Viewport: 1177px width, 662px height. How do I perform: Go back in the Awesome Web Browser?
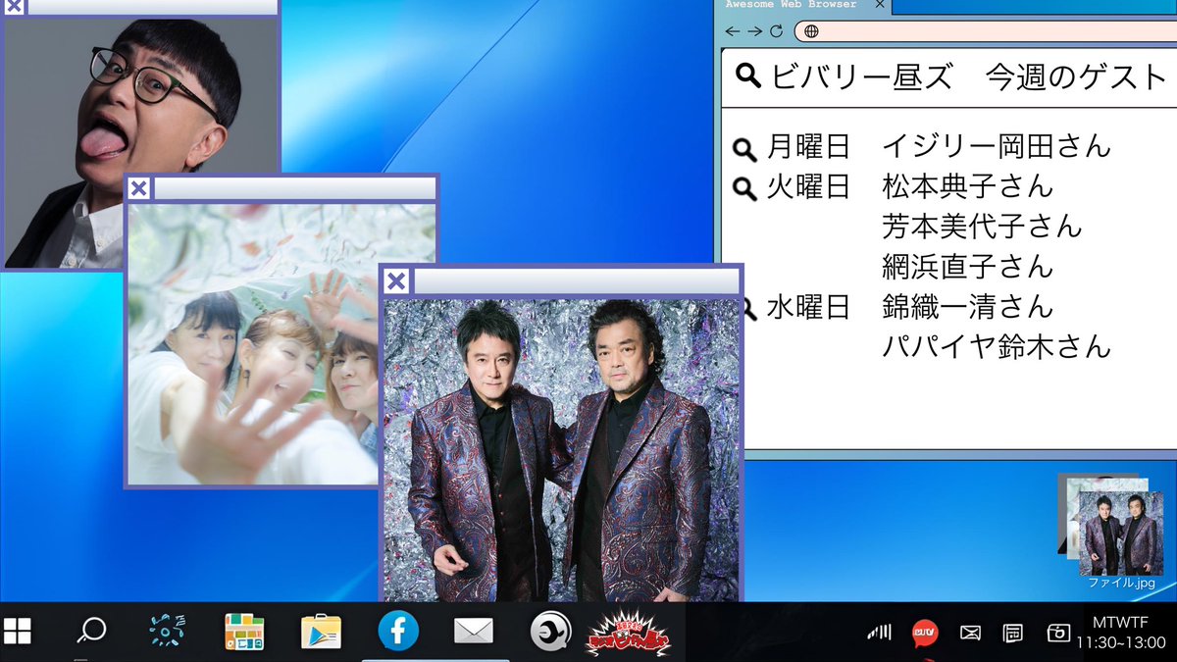click(733, 31)
